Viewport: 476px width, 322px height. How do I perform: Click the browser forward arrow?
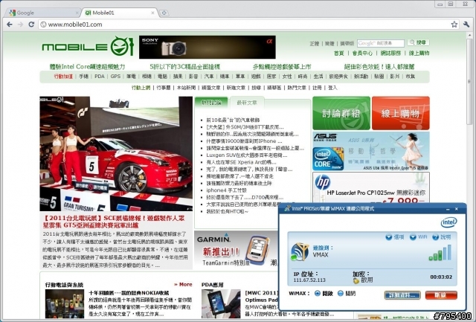point(20,25)
